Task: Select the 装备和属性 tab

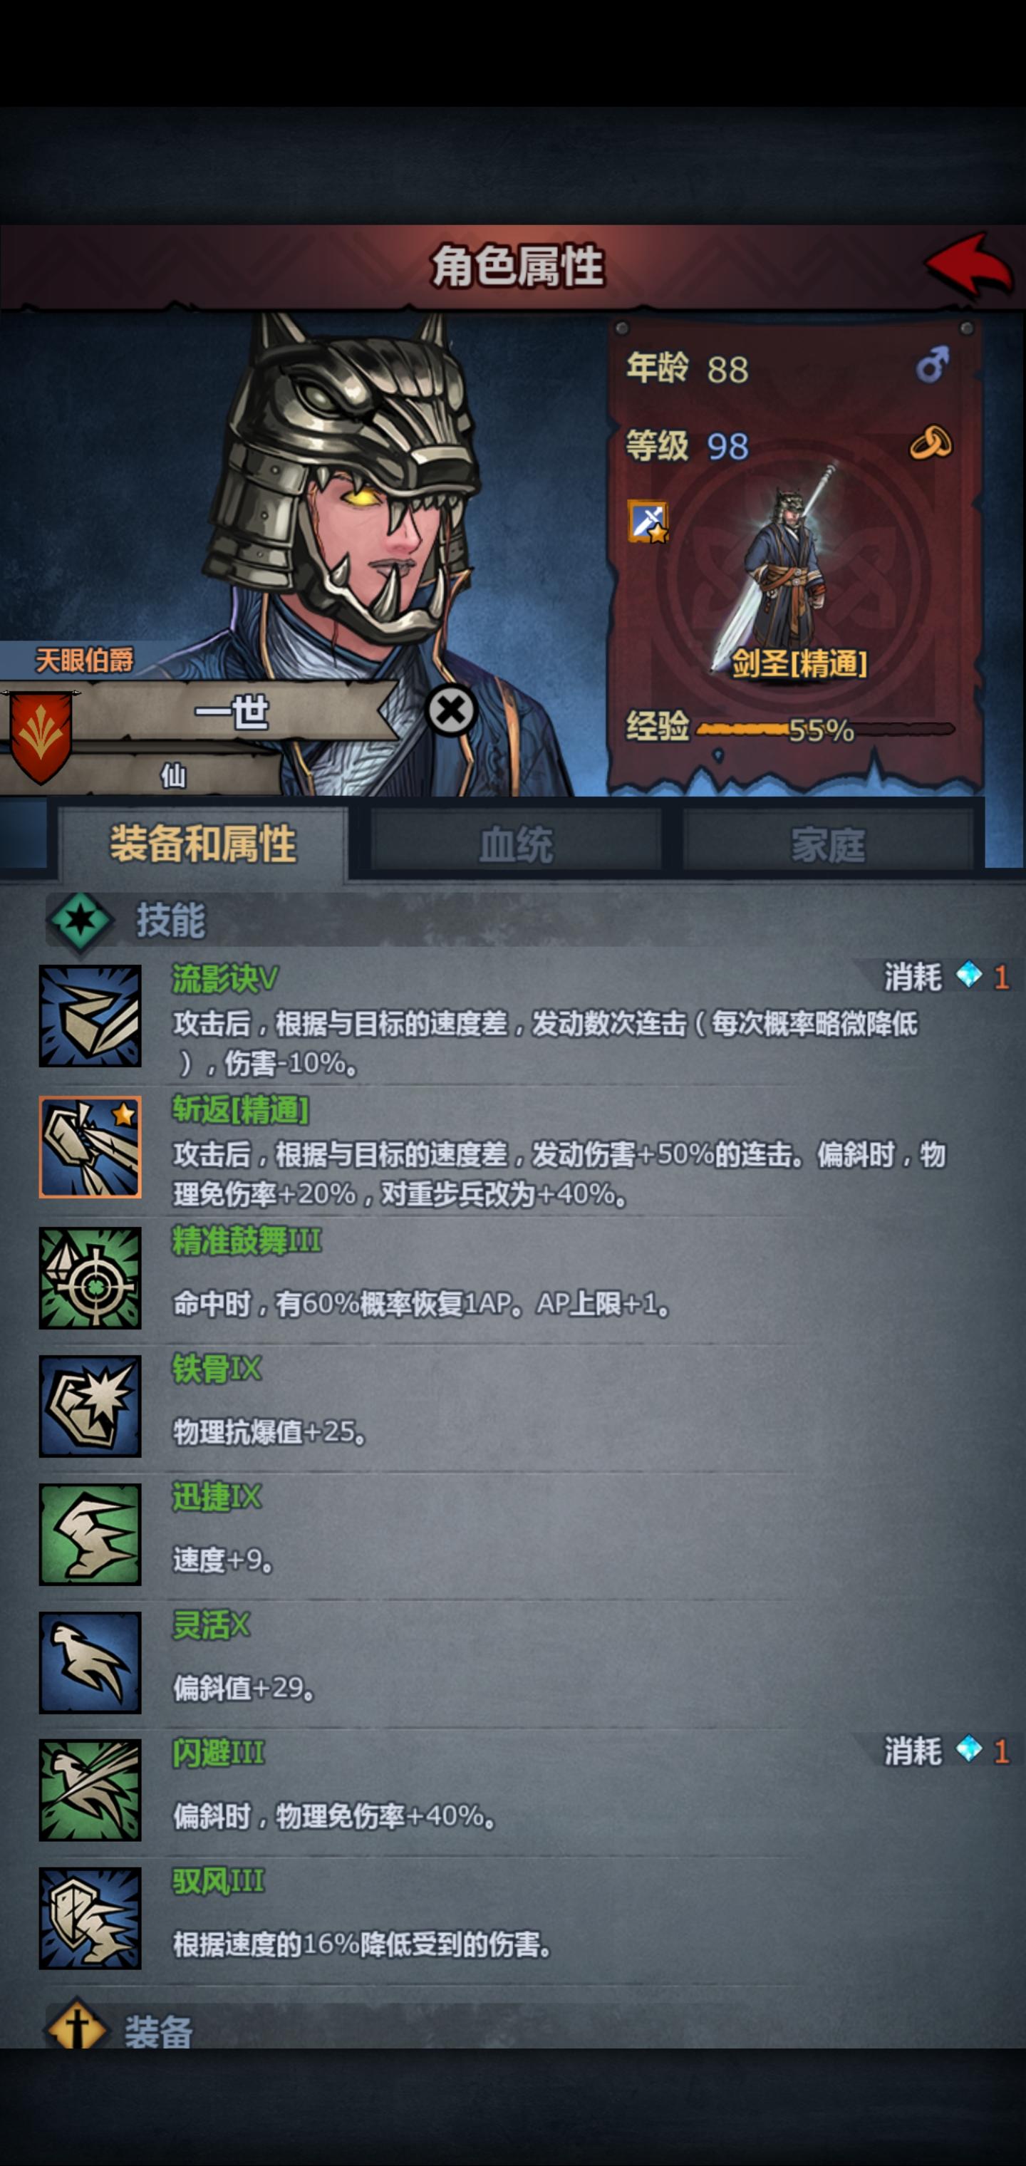Action: (202, 844)
